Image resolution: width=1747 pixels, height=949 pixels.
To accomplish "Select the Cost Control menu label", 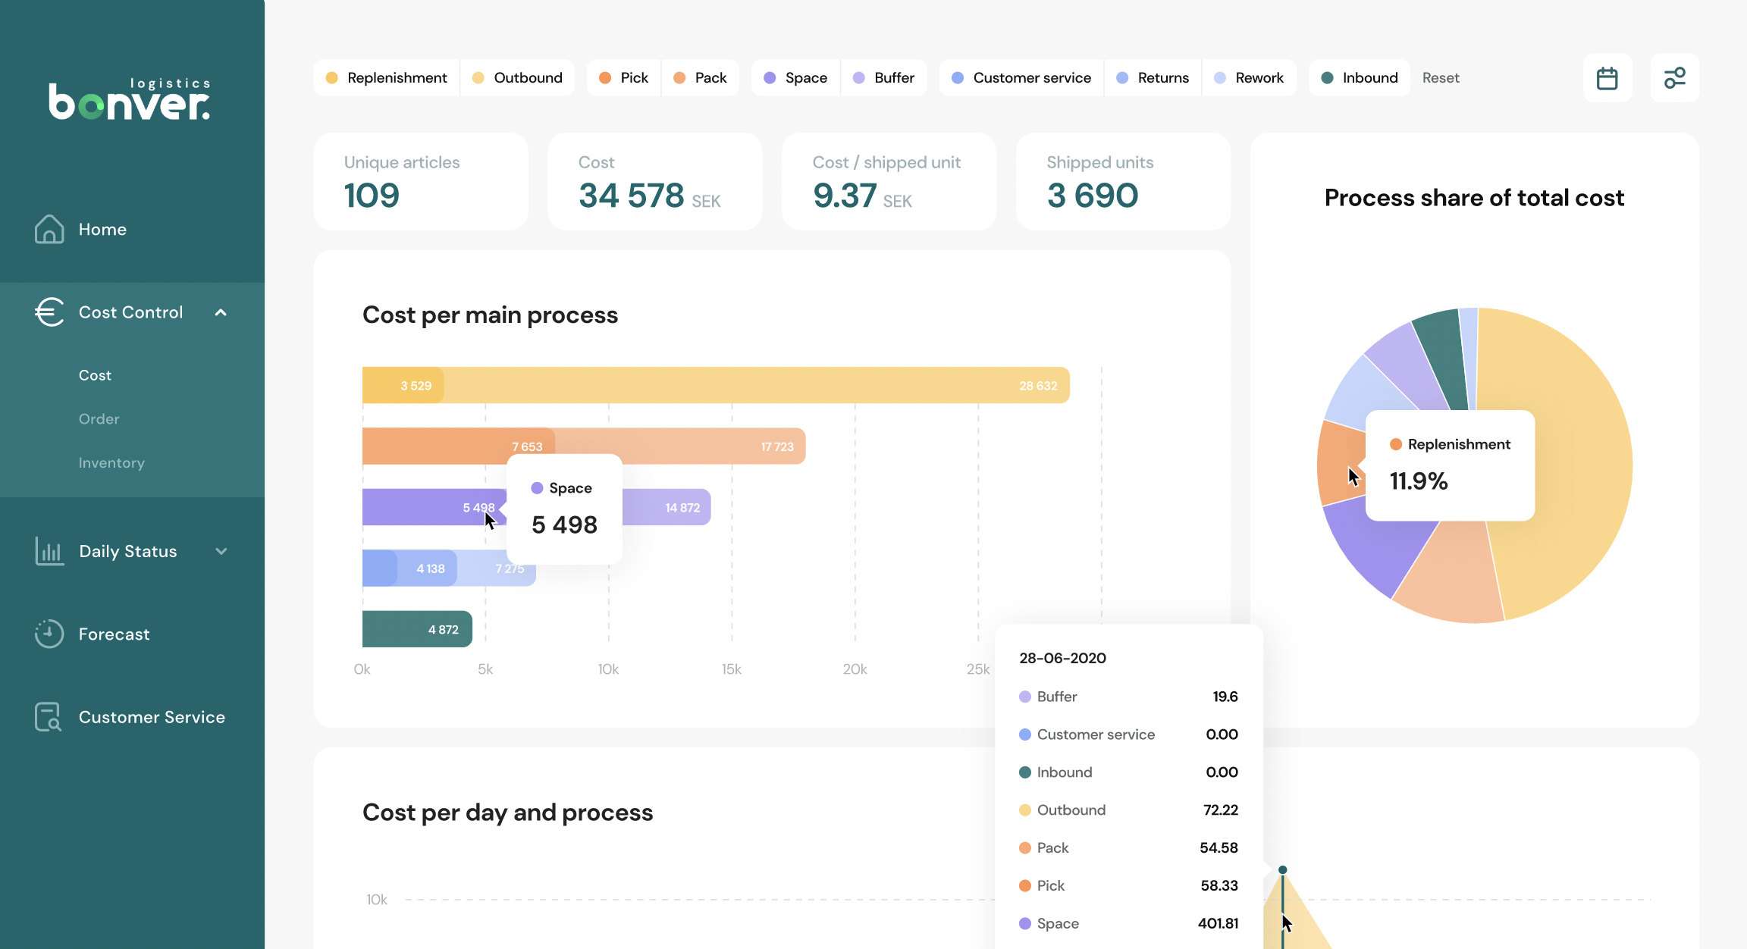I will coord(131,312).
